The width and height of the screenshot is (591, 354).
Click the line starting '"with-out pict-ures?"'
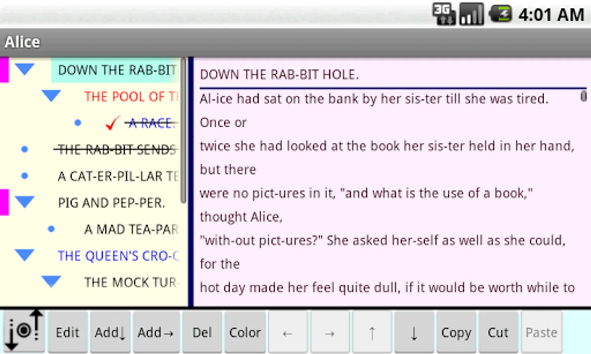(382, 240)
